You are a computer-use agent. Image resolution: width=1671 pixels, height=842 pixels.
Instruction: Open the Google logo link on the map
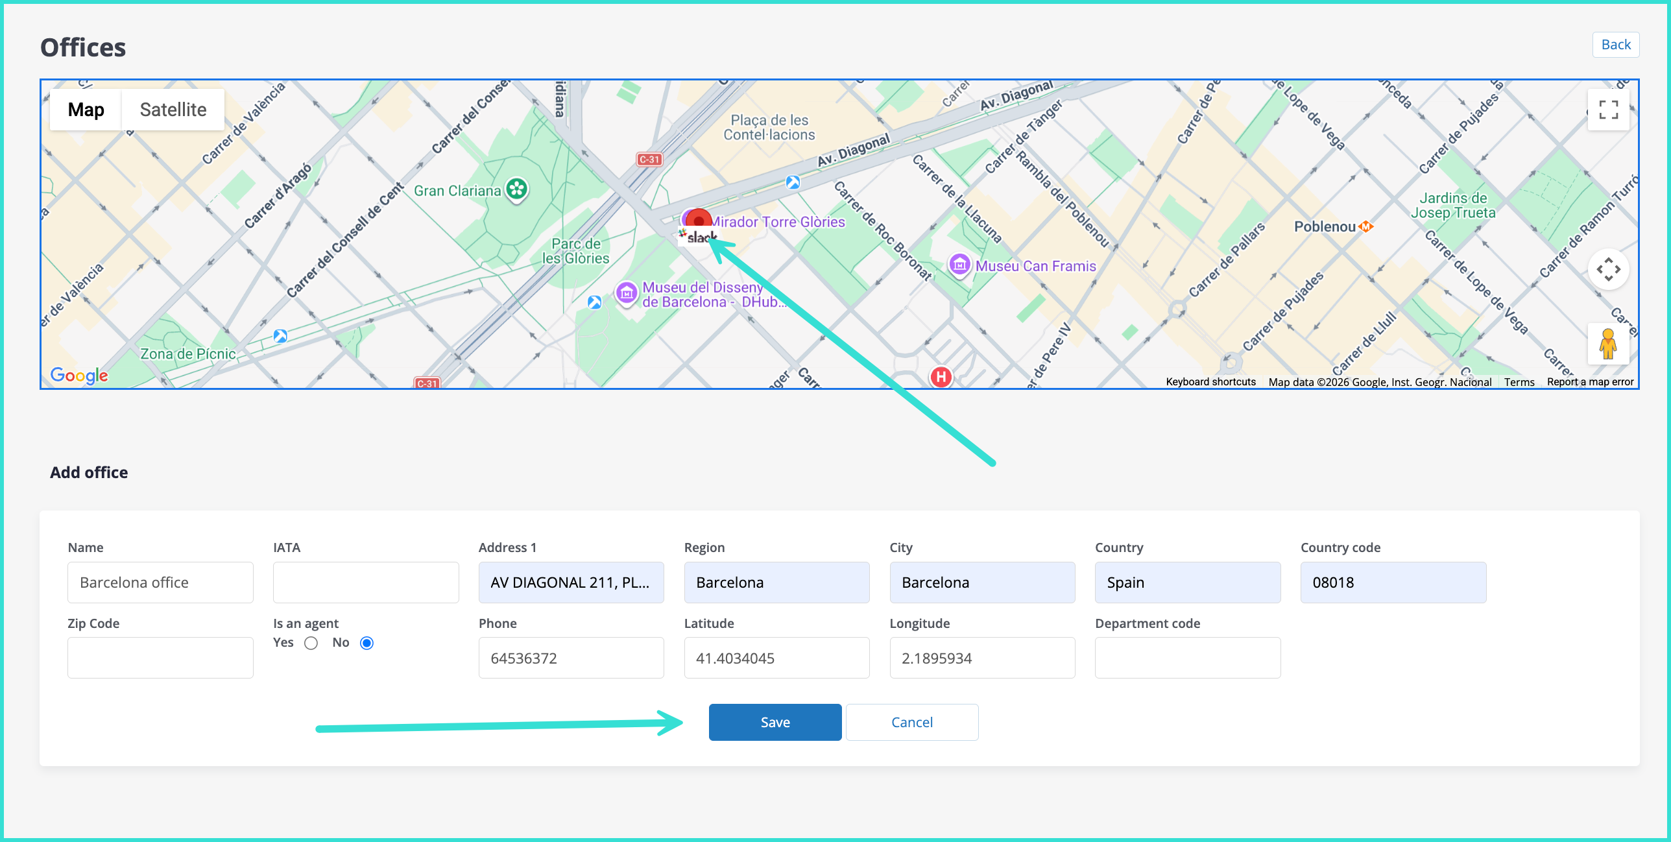(79, 375)
